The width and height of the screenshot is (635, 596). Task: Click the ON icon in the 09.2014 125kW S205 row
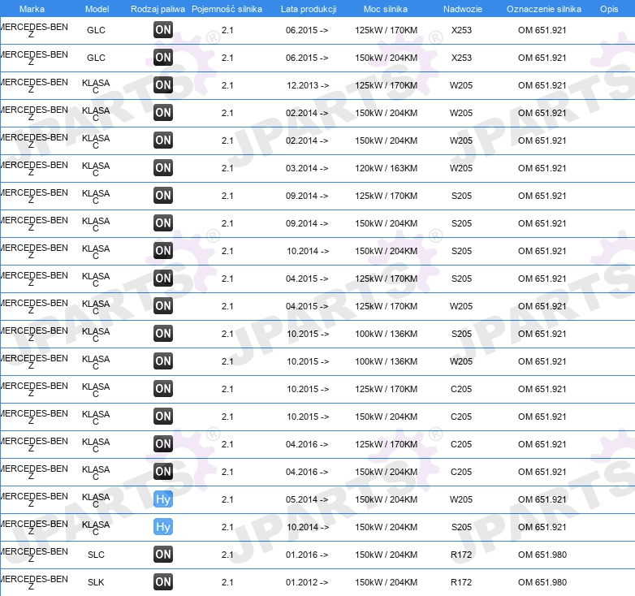[163, 195]
